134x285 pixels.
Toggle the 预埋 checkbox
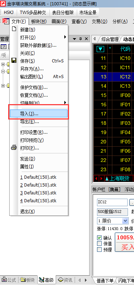(99, 249)
